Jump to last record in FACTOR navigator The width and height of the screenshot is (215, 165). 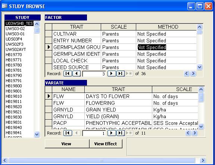pyautogui.click(x=121, y=74)
